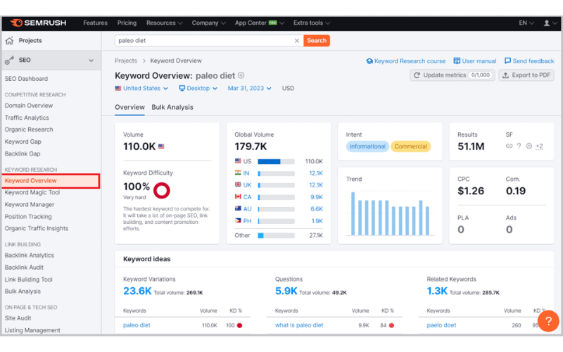Show the +2 more SERP features
This screenshot has width=563, height=352.
tap(539, 146)
